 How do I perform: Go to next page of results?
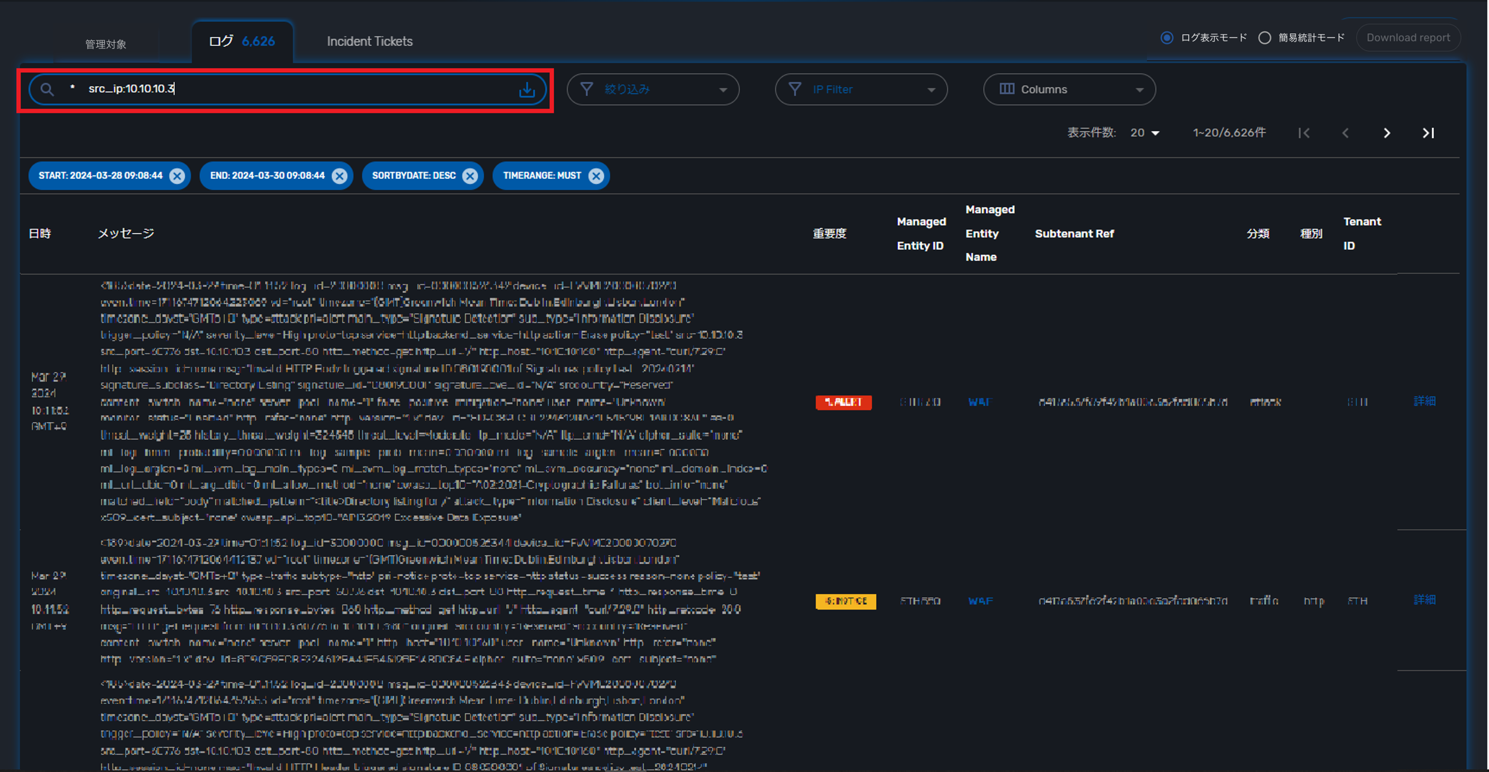click(x=1387, y=134)
